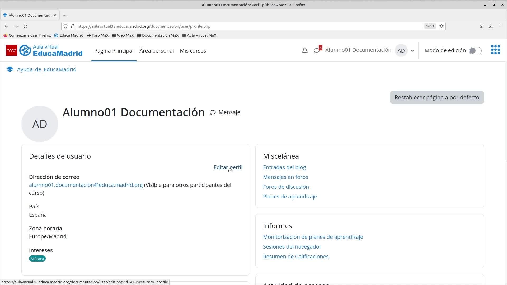Expand the user menu chevron

point(412,51)
